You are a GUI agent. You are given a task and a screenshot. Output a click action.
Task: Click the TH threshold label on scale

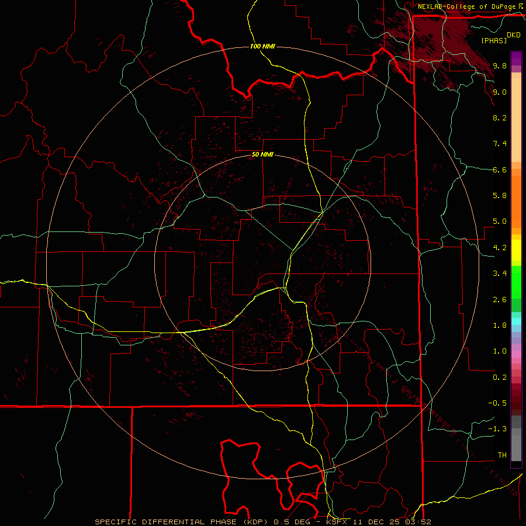(x=502, y=455)
